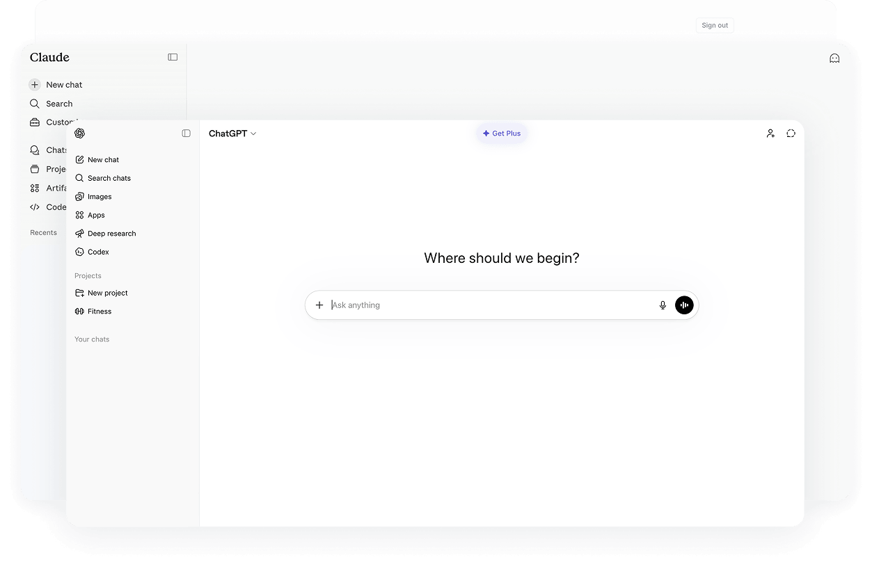Viewport: 872px width, 573px height.
Task: Click the plus icon beside Claude New chat
Action: pyautogui.click(x=35, y=85)
